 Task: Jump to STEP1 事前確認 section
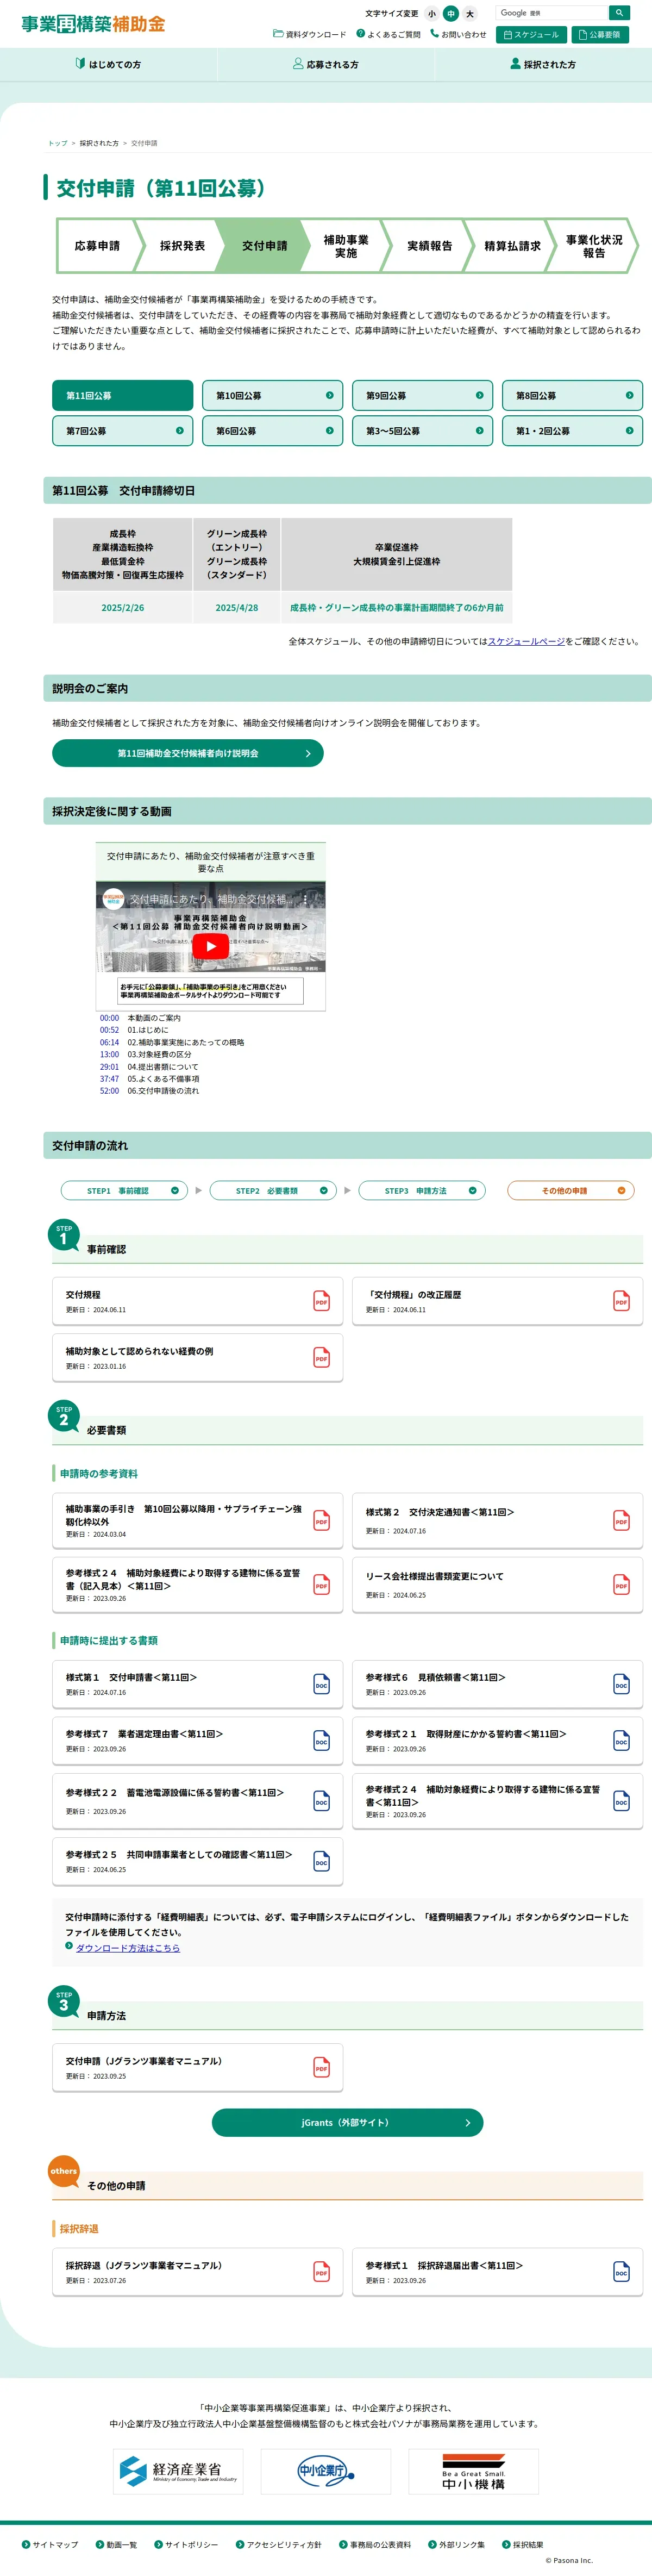[x=124, y=1190]
